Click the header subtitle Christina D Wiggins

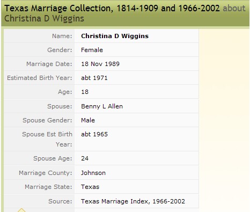(x=44, y=19)
